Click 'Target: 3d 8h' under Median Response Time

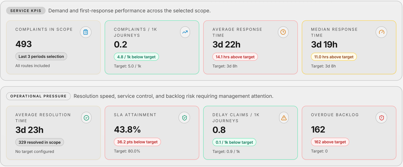point(324,66)
